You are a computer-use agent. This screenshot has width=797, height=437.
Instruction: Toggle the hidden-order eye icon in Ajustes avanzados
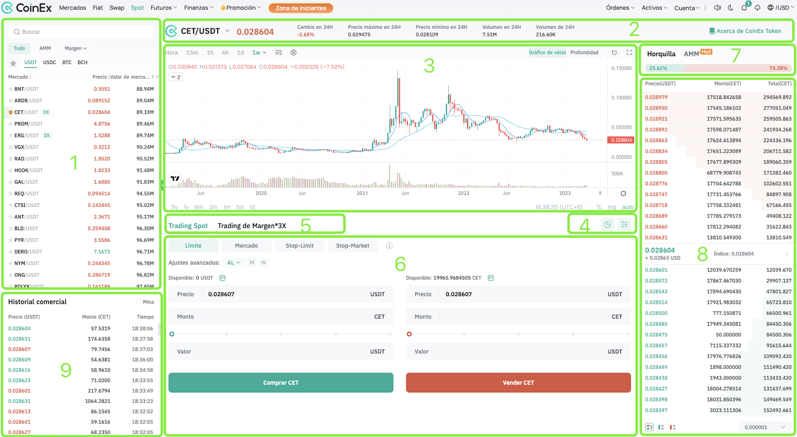point(263,263)
